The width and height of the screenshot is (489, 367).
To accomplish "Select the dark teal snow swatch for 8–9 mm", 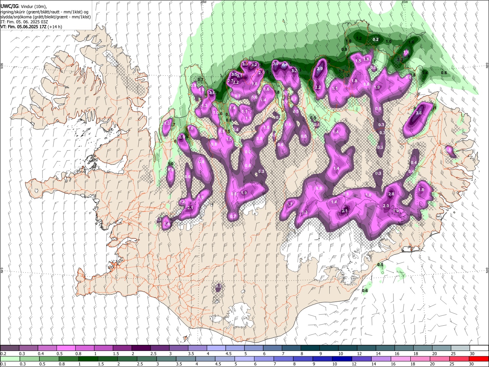I will point(310,348).
